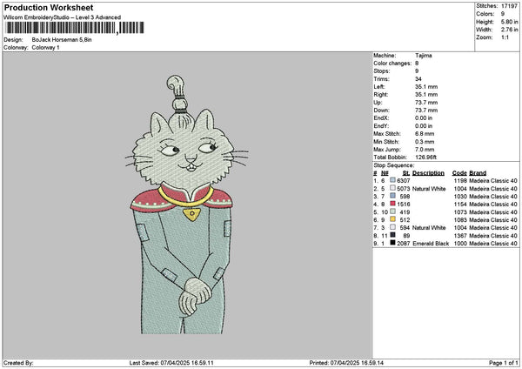Click the embroidered cat design preview
This screenshot has width=522, height=369.
(187, 205)
